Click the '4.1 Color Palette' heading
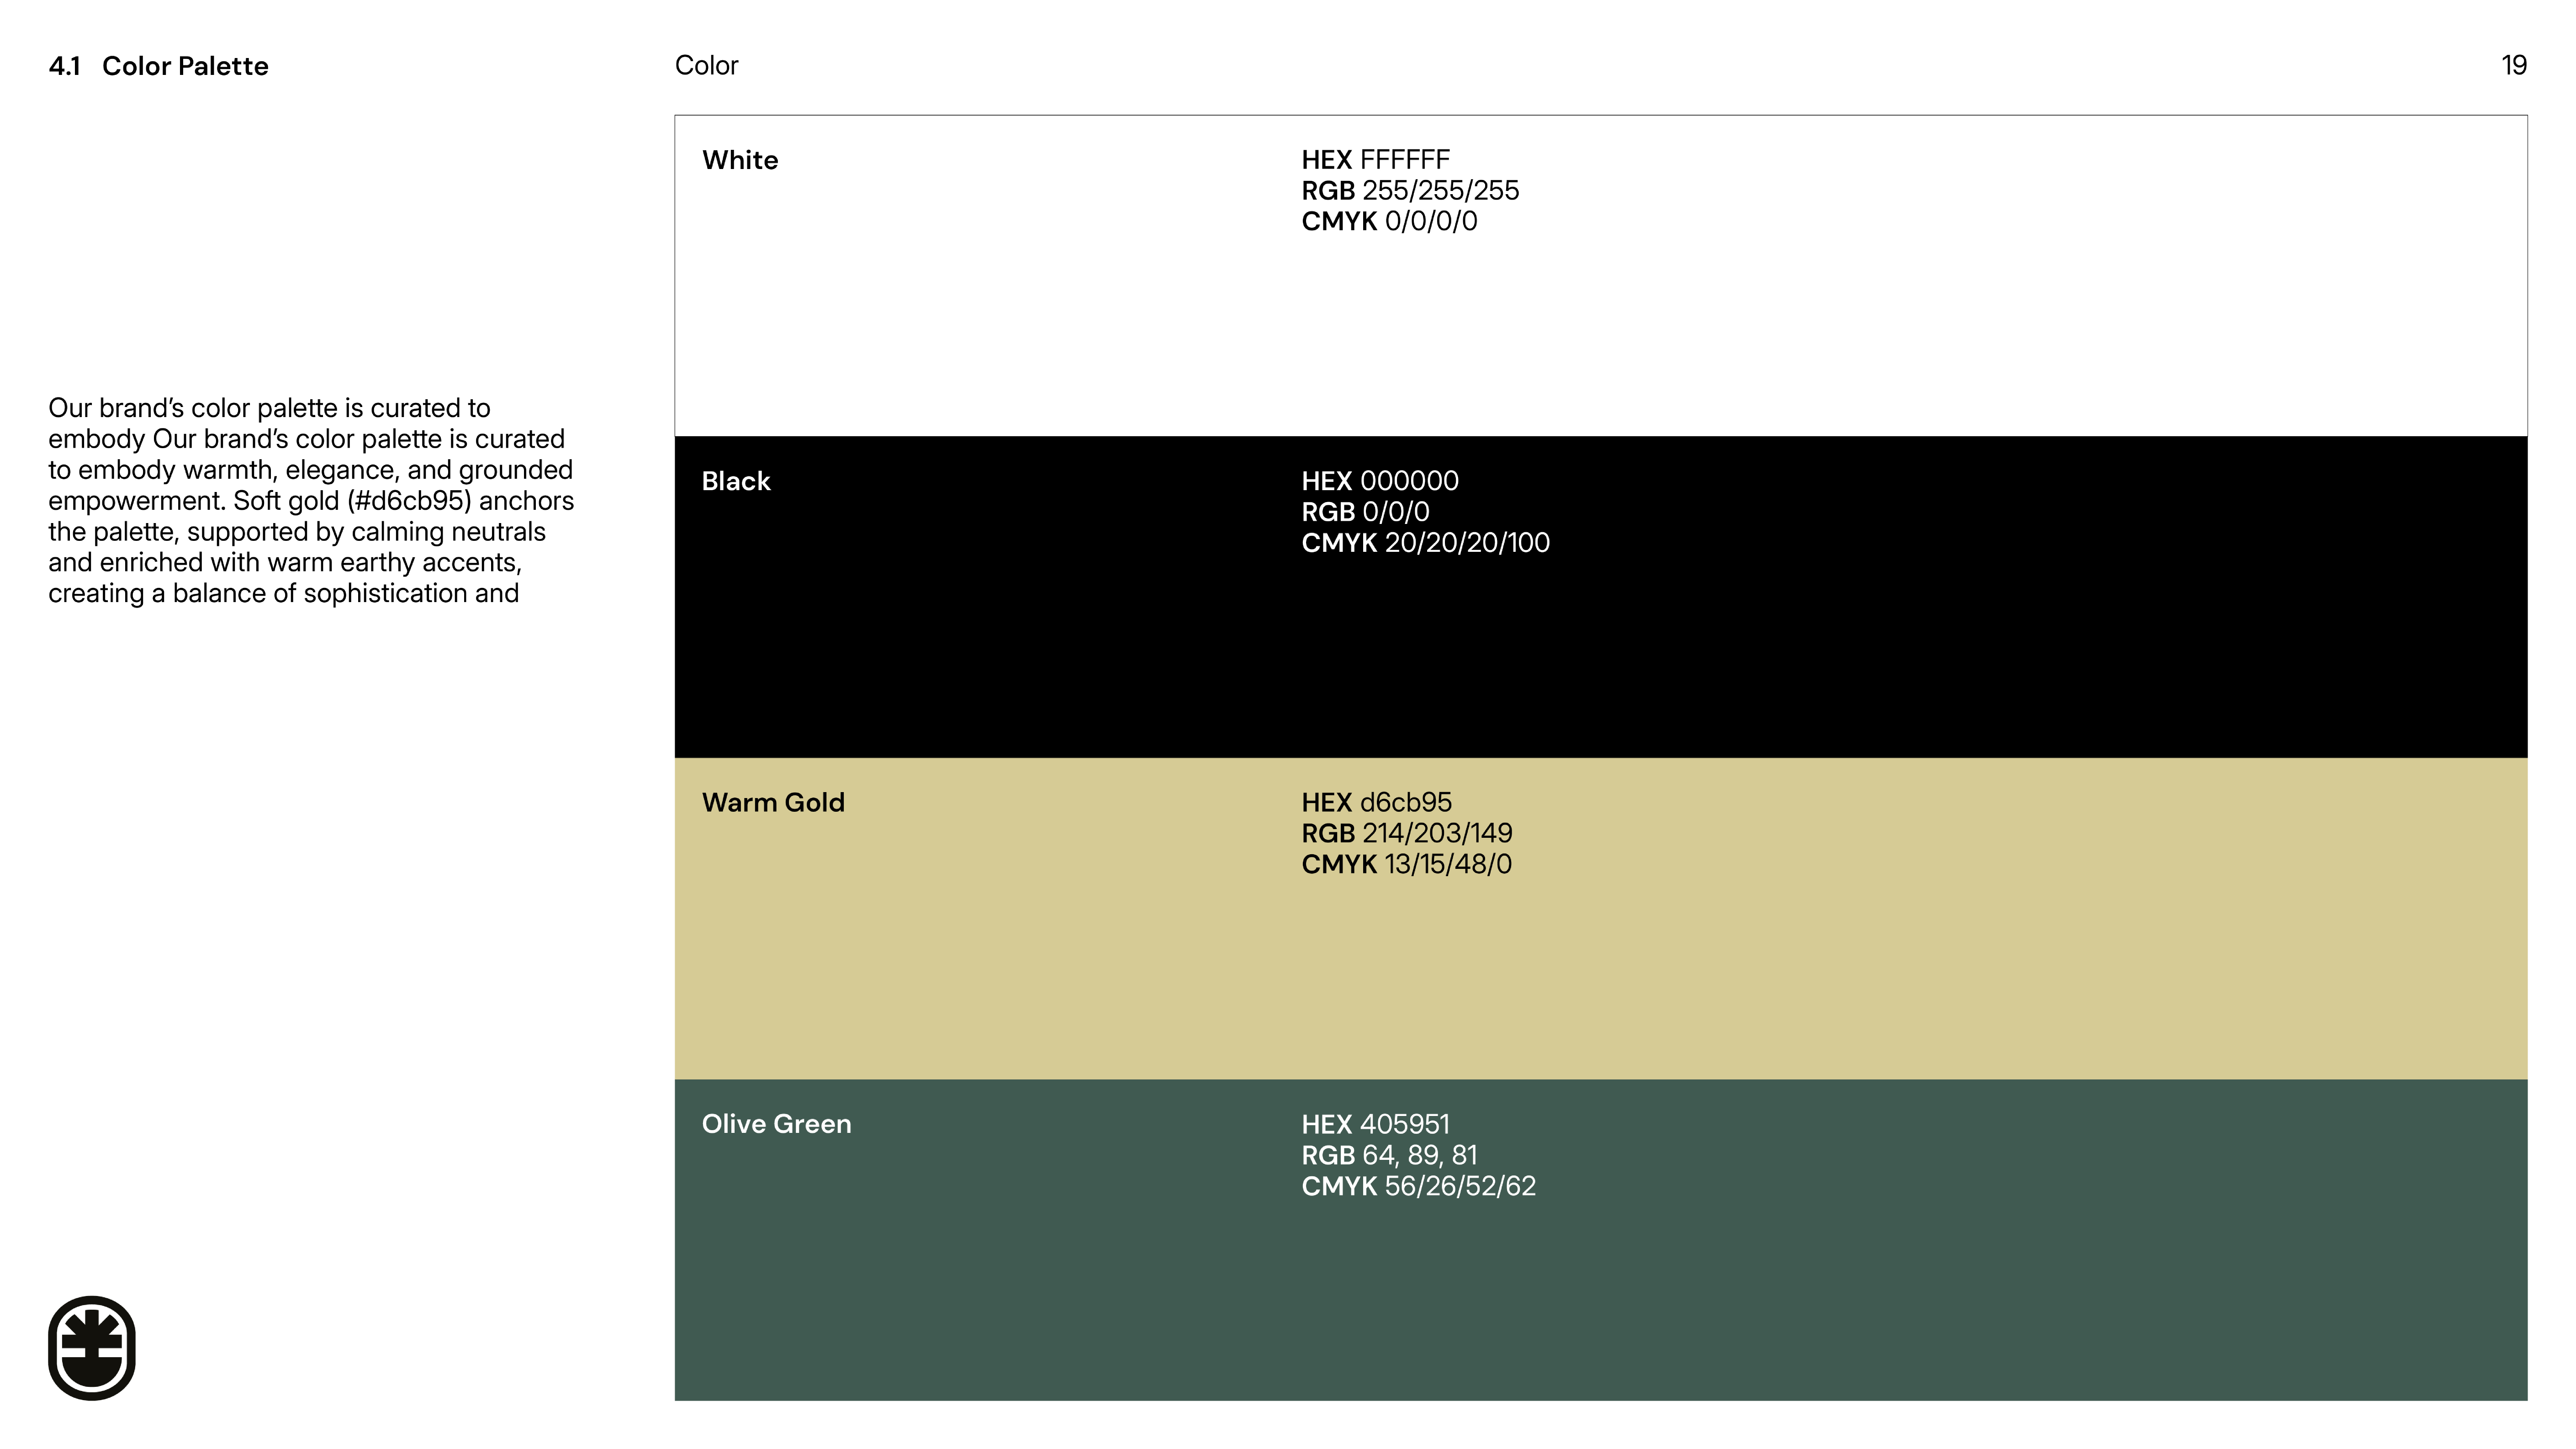Image resolution: width=2576 pixels, height=1449 pixels. 158,66
